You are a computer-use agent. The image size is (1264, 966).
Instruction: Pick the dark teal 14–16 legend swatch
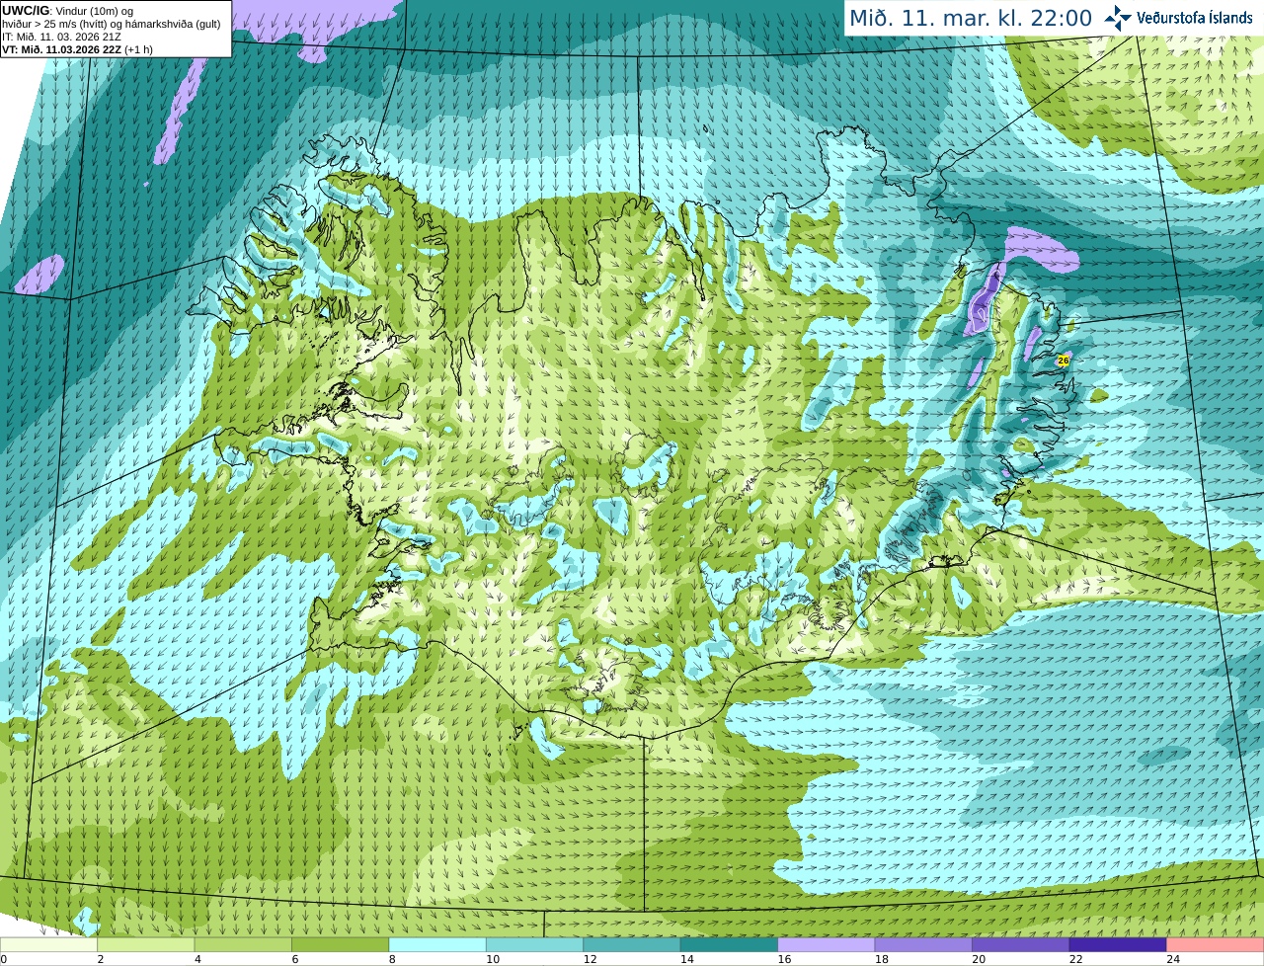(729, 945)
